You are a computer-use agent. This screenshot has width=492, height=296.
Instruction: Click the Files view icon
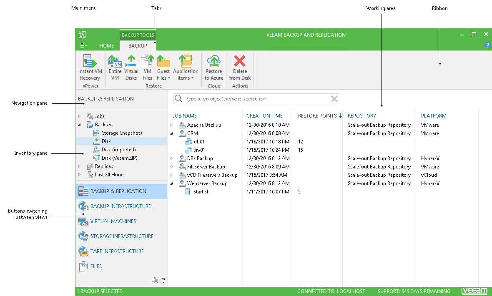83,266
